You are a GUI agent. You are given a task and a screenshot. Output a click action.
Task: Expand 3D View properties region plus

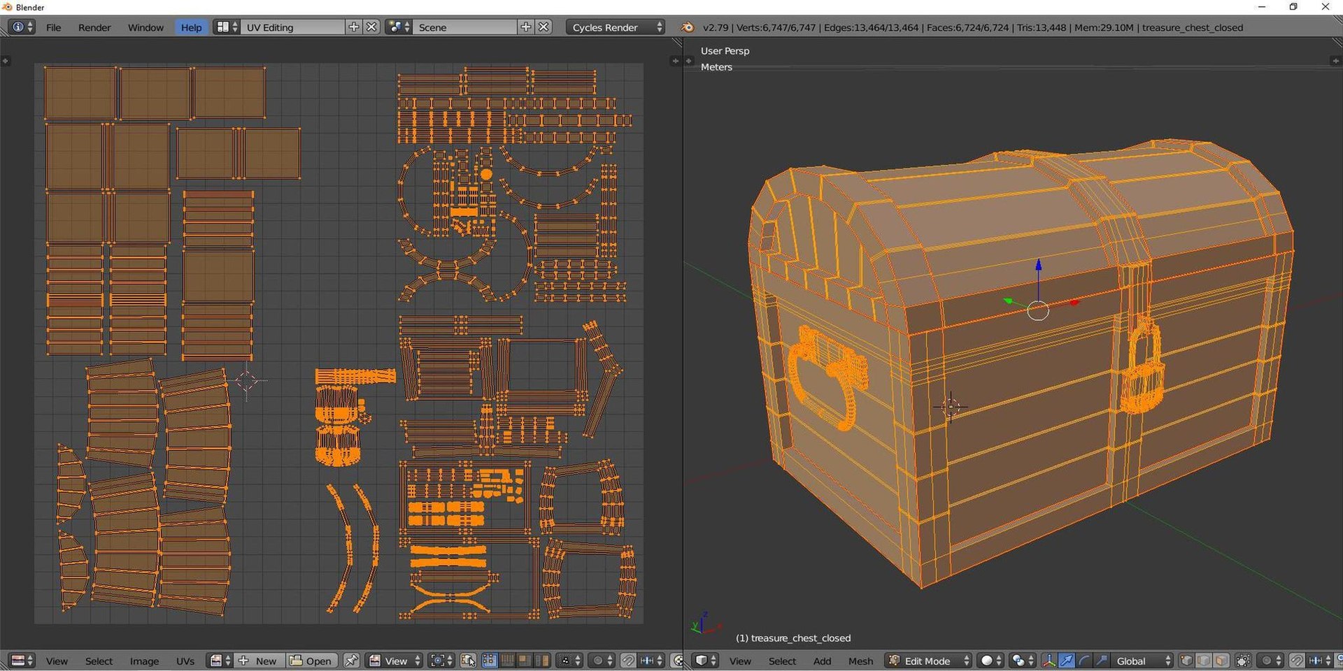click(1335, 61)
